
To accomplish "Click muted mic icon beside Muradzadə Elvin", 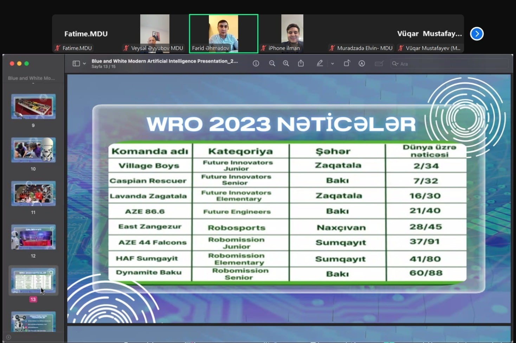I will click(332, 48).
